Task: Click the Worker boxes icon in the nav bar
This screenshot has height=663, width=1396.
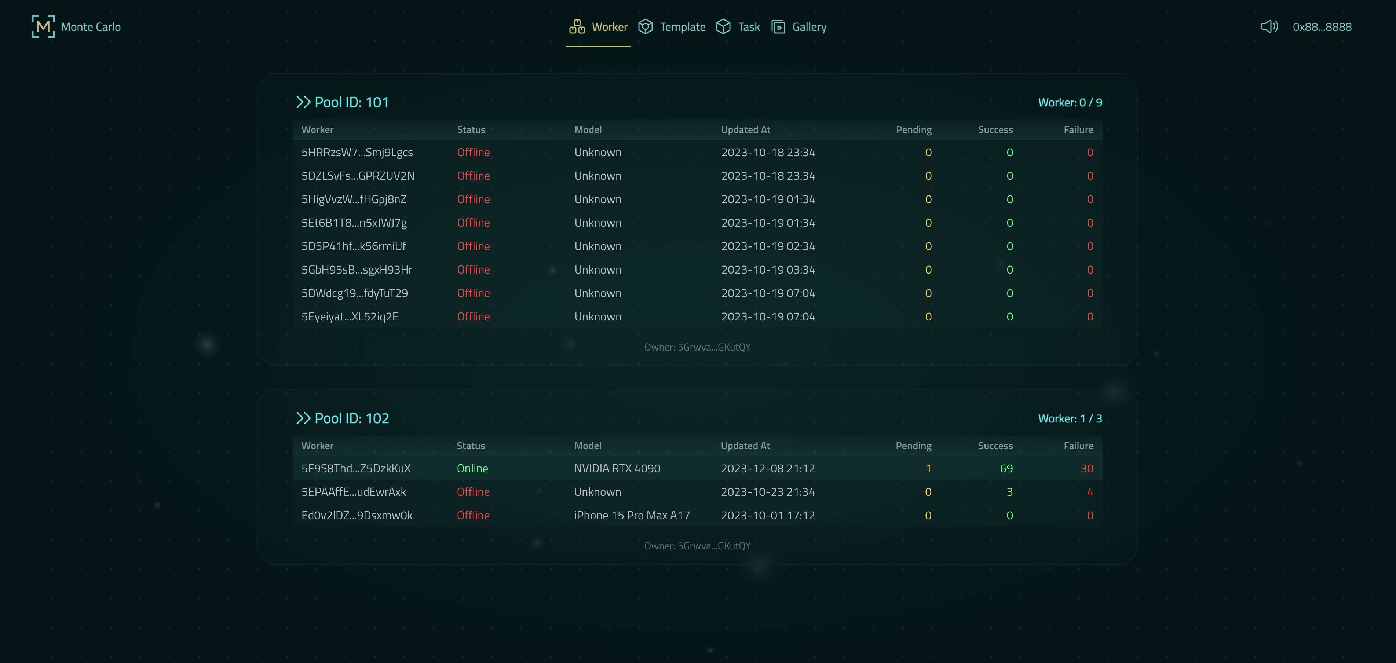Action: (577, 26)
